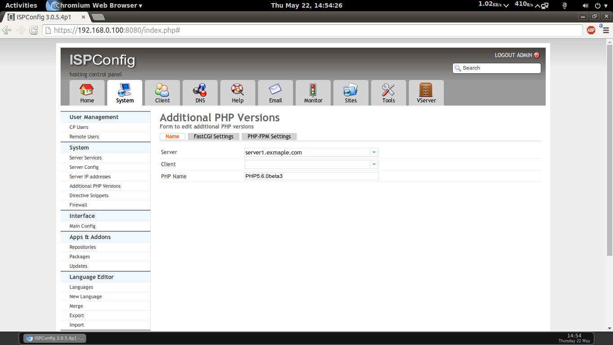Open a new browser tab

[98, 17]
